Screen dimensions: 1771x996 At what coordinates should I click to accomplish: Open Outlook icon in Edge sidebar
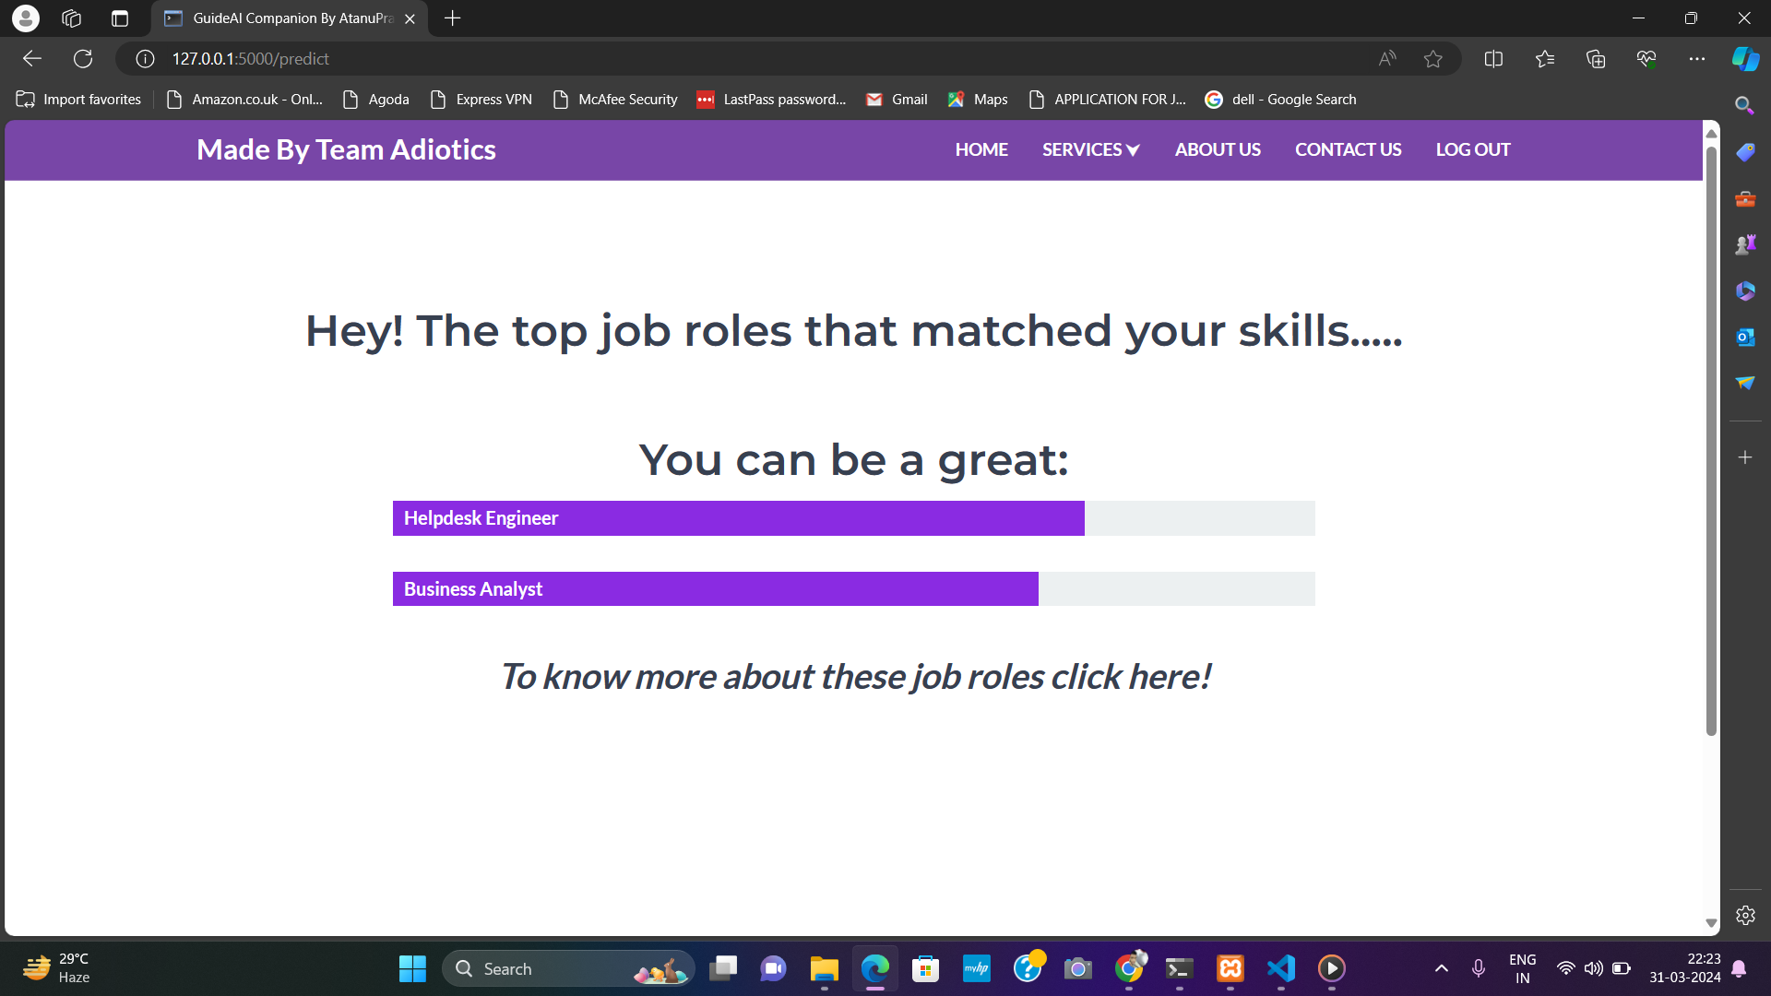pos(1744,338)
